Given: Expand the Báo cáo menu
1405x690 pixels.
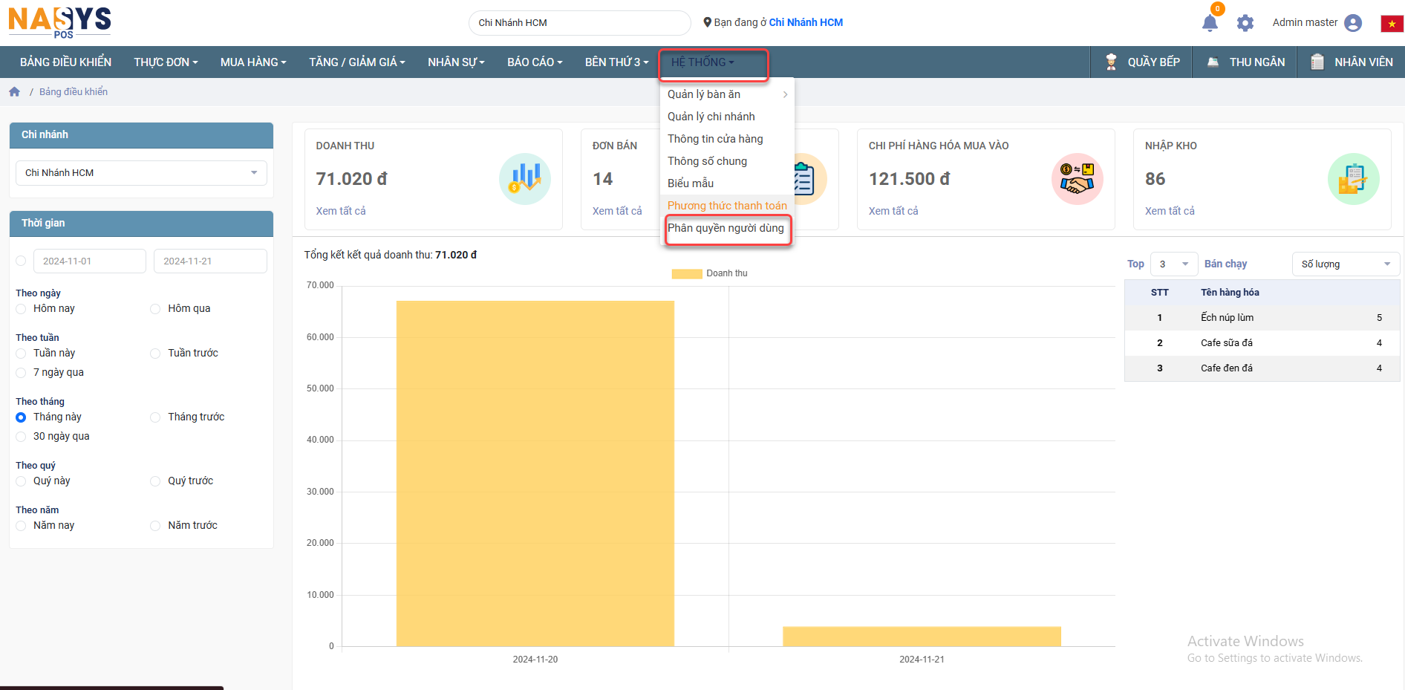Looking at the screenshot, I should click(535, 62).
